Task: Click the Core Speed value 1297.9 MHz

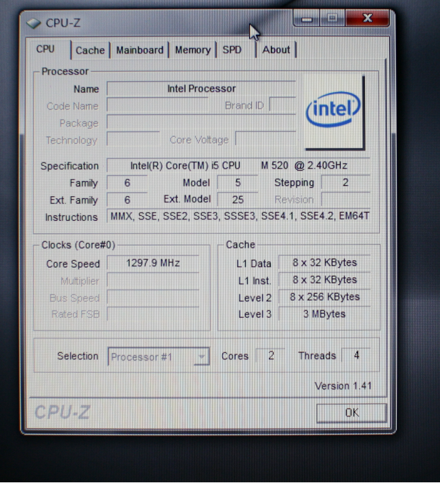Action: [153, 263]
